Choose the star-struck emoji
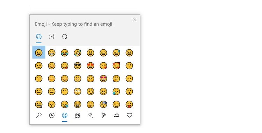 click(x=103, y=79)
